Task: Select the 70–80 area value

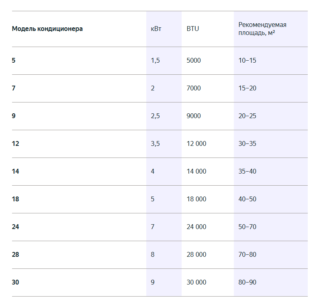Action: [247, 255]
